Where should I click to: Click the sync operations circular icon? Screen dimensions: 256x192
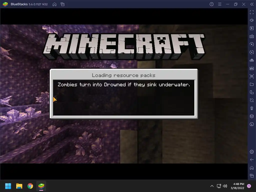point(252,52)
